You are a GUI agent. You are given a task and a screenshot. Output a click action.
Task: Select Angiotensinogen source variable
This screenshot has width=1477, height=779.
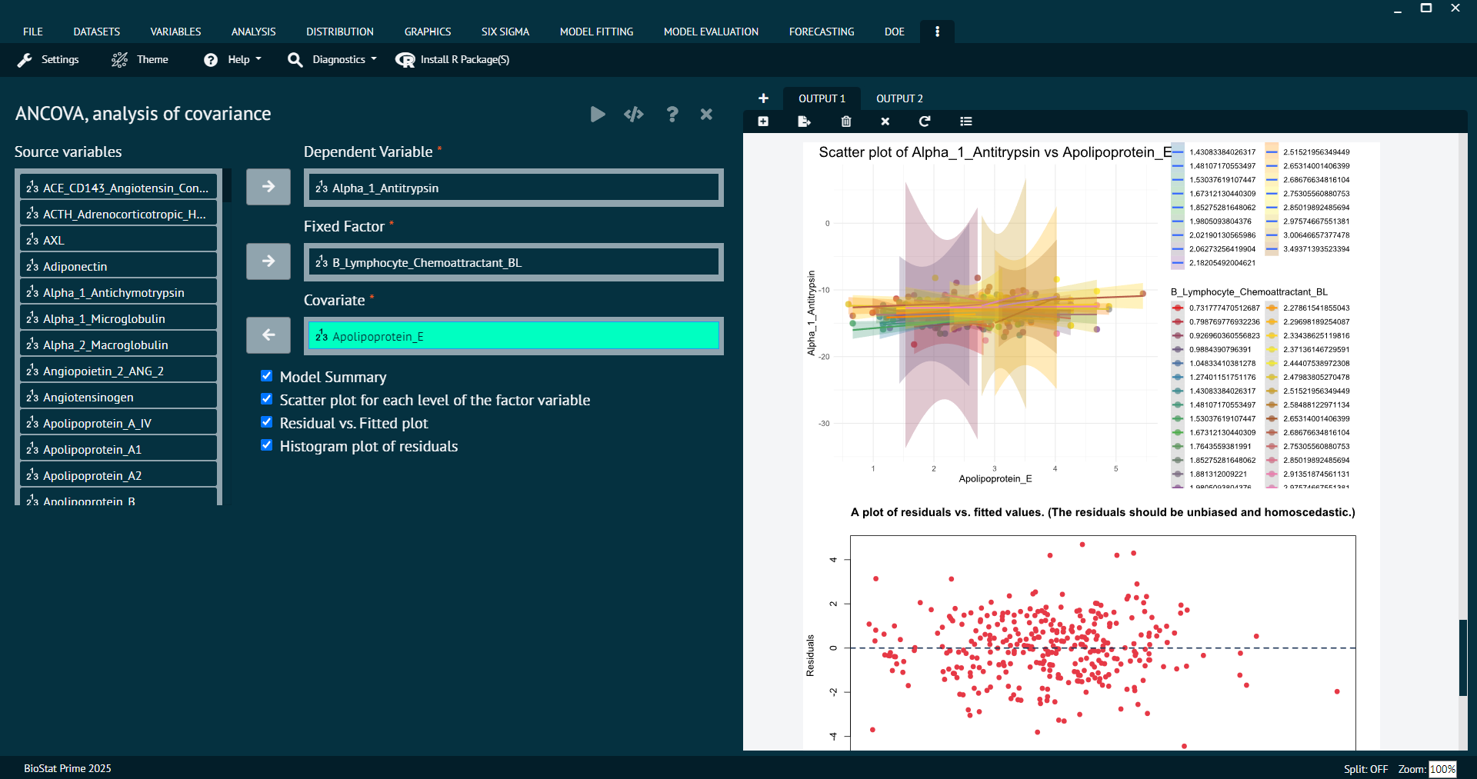pos(118,397)
